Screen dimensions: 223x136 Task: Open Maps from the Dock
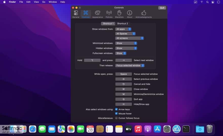click(x=61, y=129)
